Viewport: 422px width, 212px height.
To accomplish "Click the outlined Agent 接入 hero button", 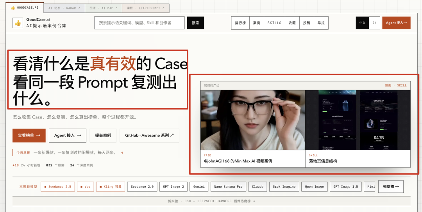I will click(x=68, y=136).
